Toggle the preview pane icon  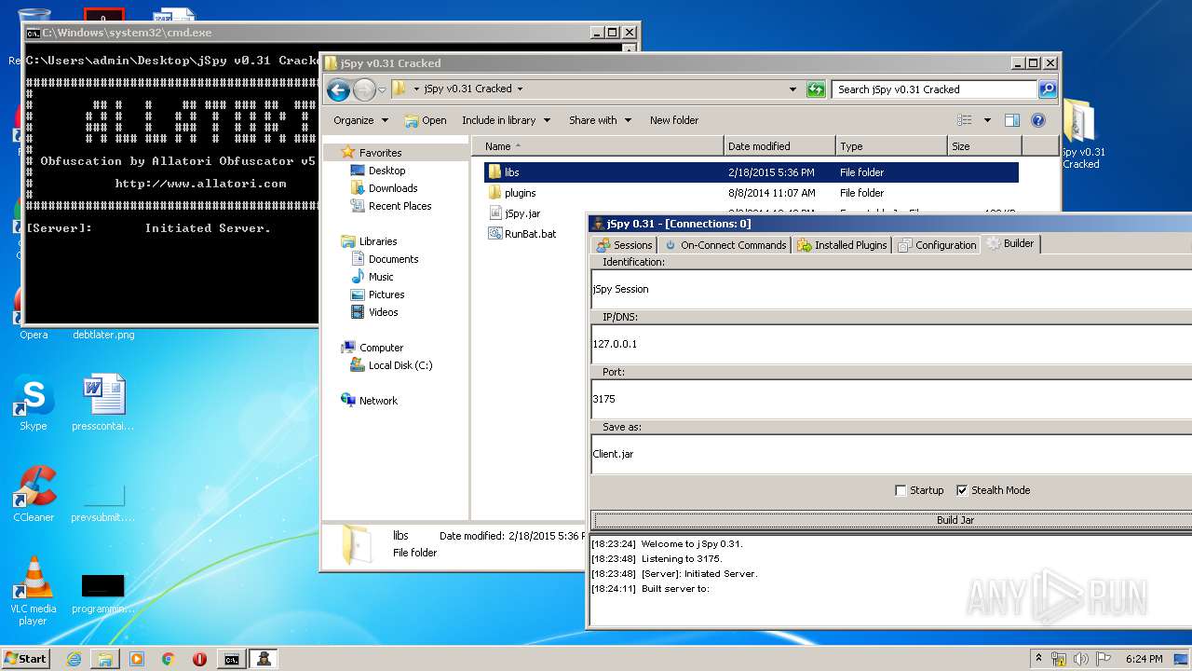click(1012, 120)
